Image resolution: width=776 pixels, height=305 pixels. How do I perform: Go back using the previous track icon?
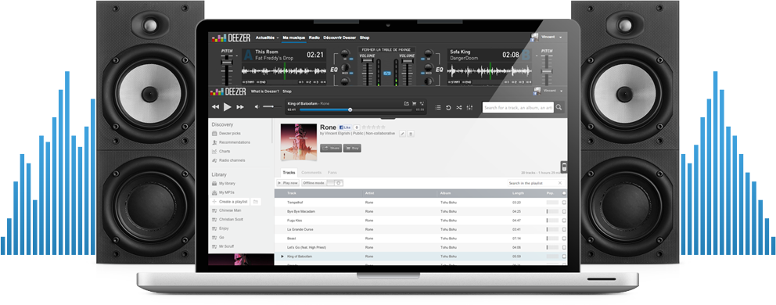(x=215, y=107)
